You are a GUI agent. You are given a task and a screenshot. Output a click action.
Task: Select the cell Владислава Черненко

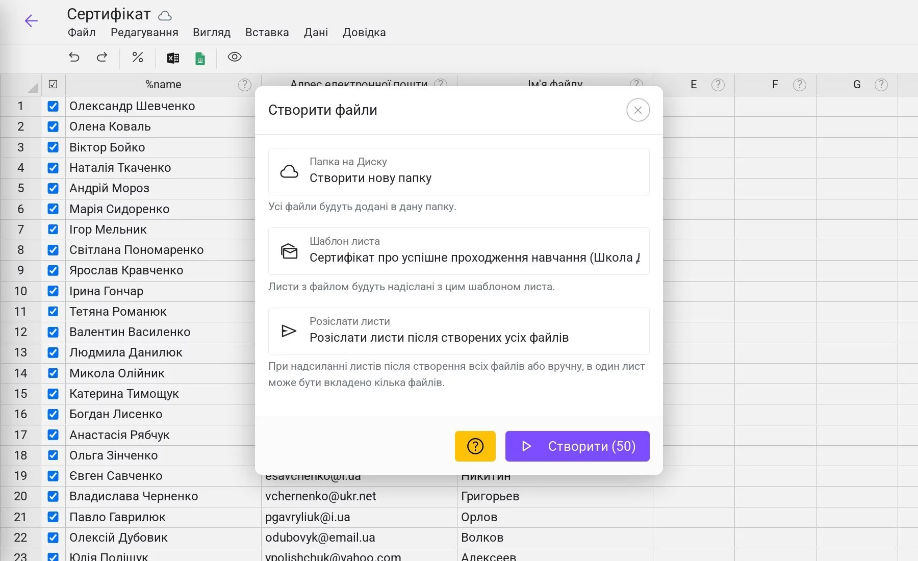pos(163,496)
